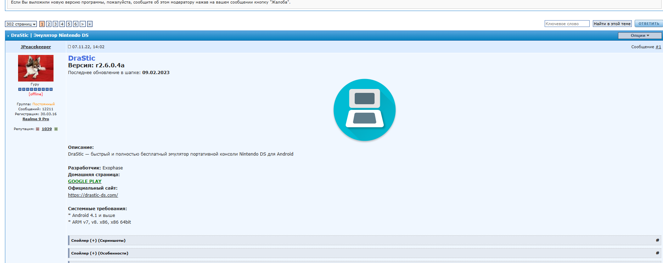663x263 pixels.
Task: Click the "Найти в этой теме" button
Action: pos(612,24)
